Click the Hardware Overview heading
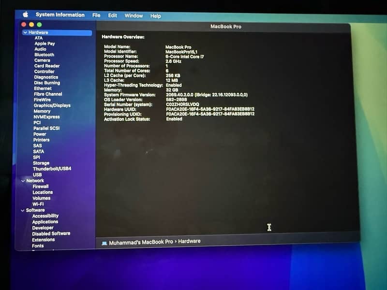This screenshot has height=290, width=387. coord(123,37)
